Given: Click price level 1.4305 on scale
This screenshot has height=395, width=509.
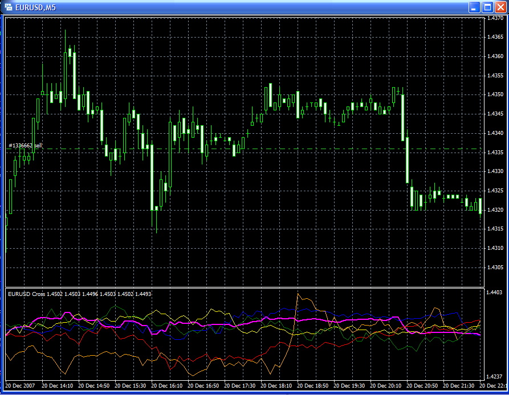Looking at the screenshot, I should point(495,268).
